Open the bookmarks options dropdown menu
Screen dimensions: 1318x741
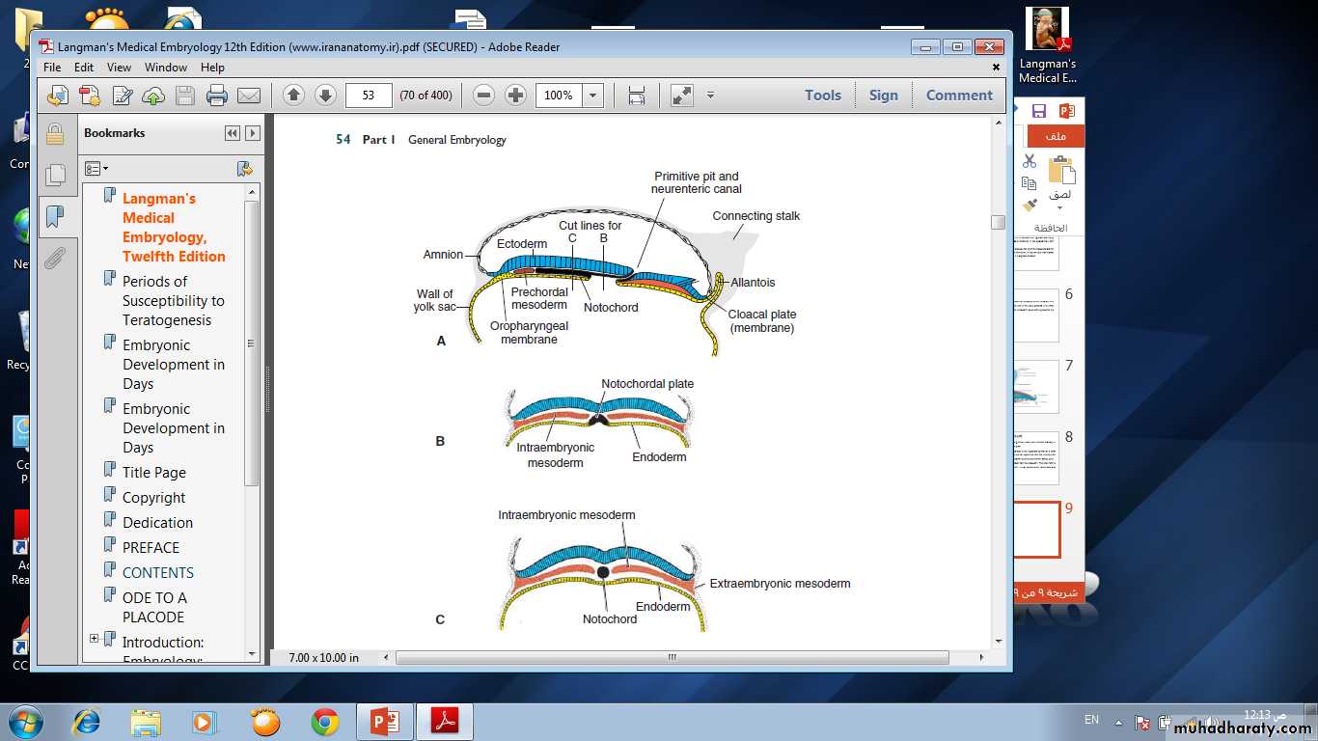pyautogui.click(x=96, y=169)
